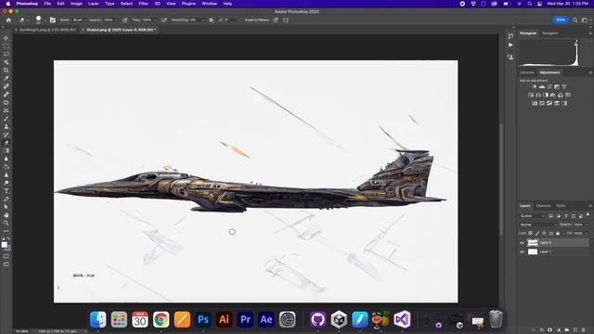Click Layer 0 thumbnail
The image size is (594, 334).
[533, 243]
